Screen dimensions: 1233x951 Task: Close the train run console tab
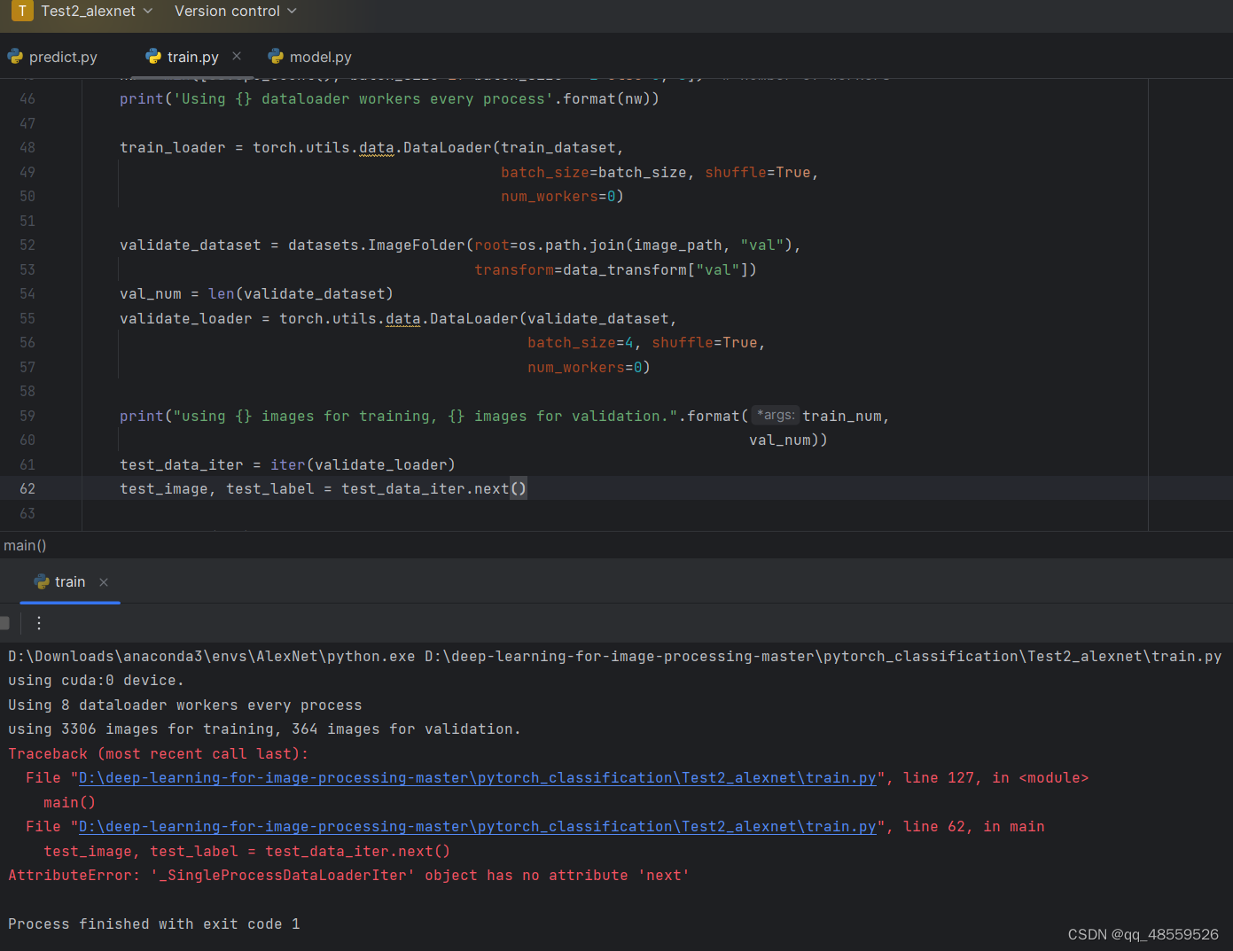pos(103,582)
